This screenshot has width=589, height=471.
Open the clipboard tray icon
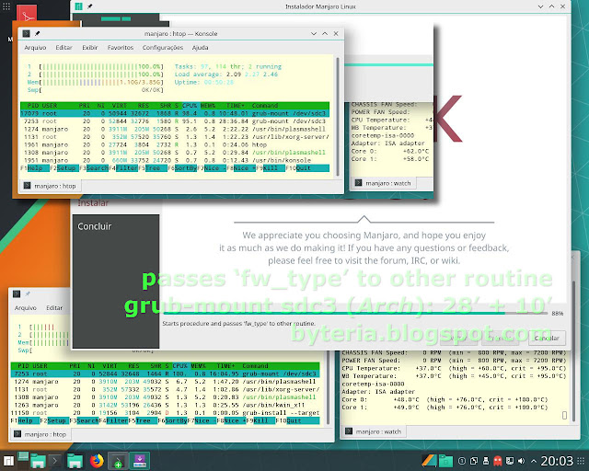point(474,461)
